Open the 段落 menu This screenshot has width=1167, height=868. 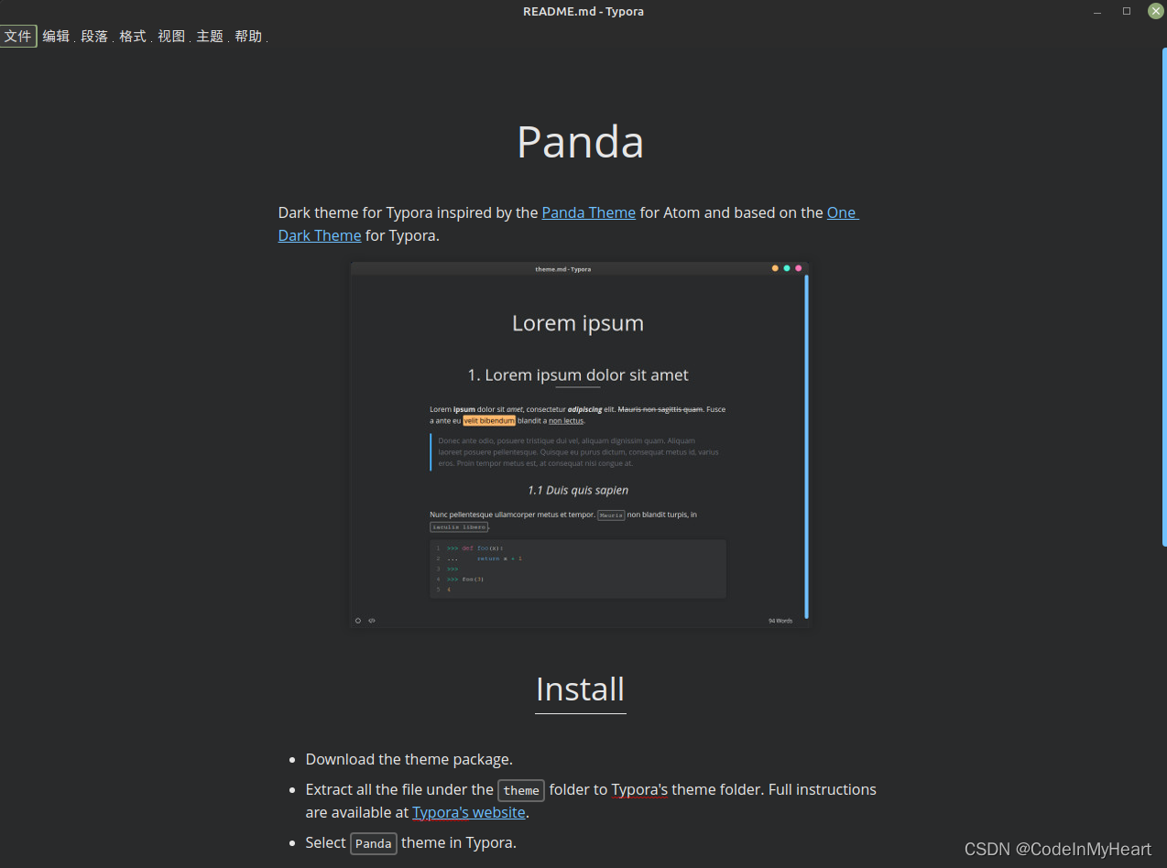point(94,37)
